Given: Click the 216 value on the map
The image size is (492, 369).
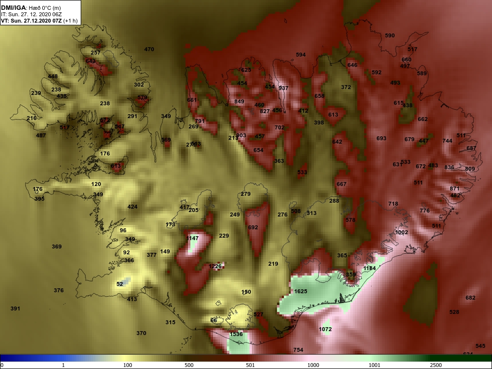Looking at the screenshot, I should click(x=31, y=118).
